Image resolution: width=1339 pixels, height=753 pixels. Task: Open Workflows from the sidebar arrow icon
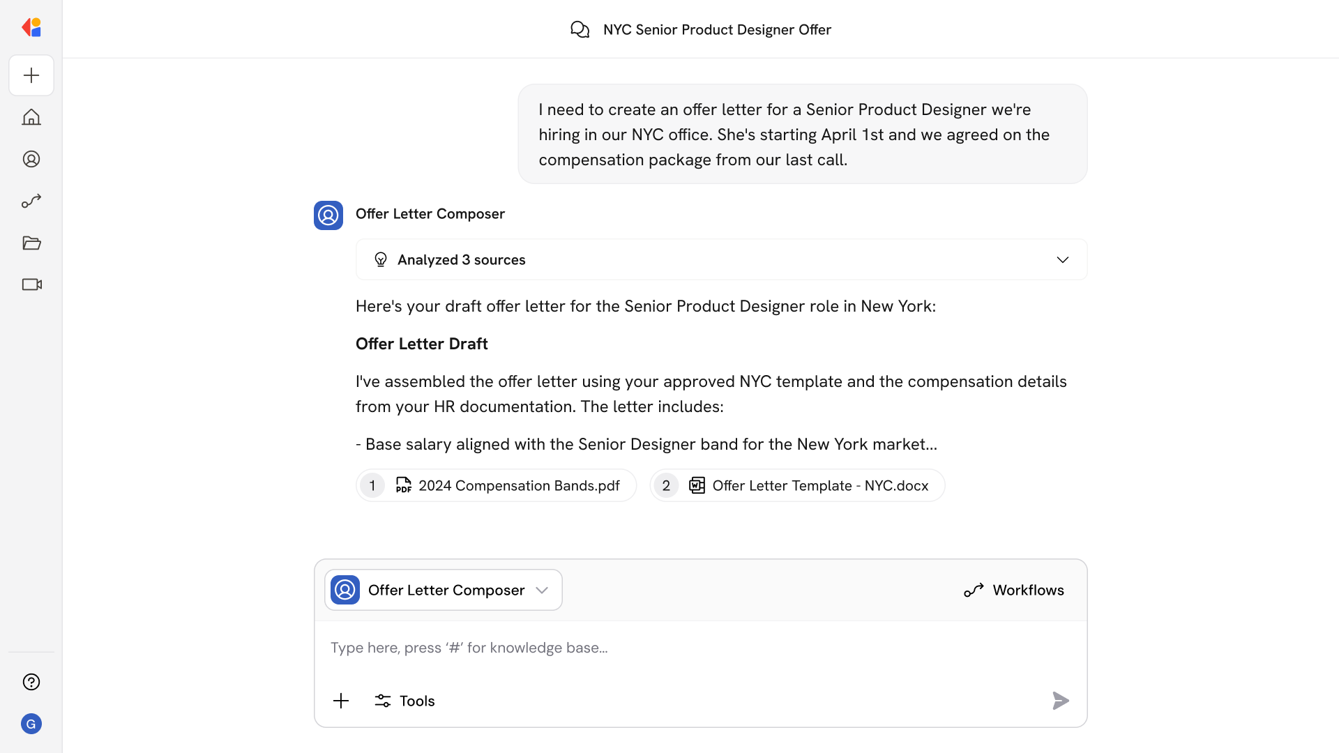(x=31, y=201)
